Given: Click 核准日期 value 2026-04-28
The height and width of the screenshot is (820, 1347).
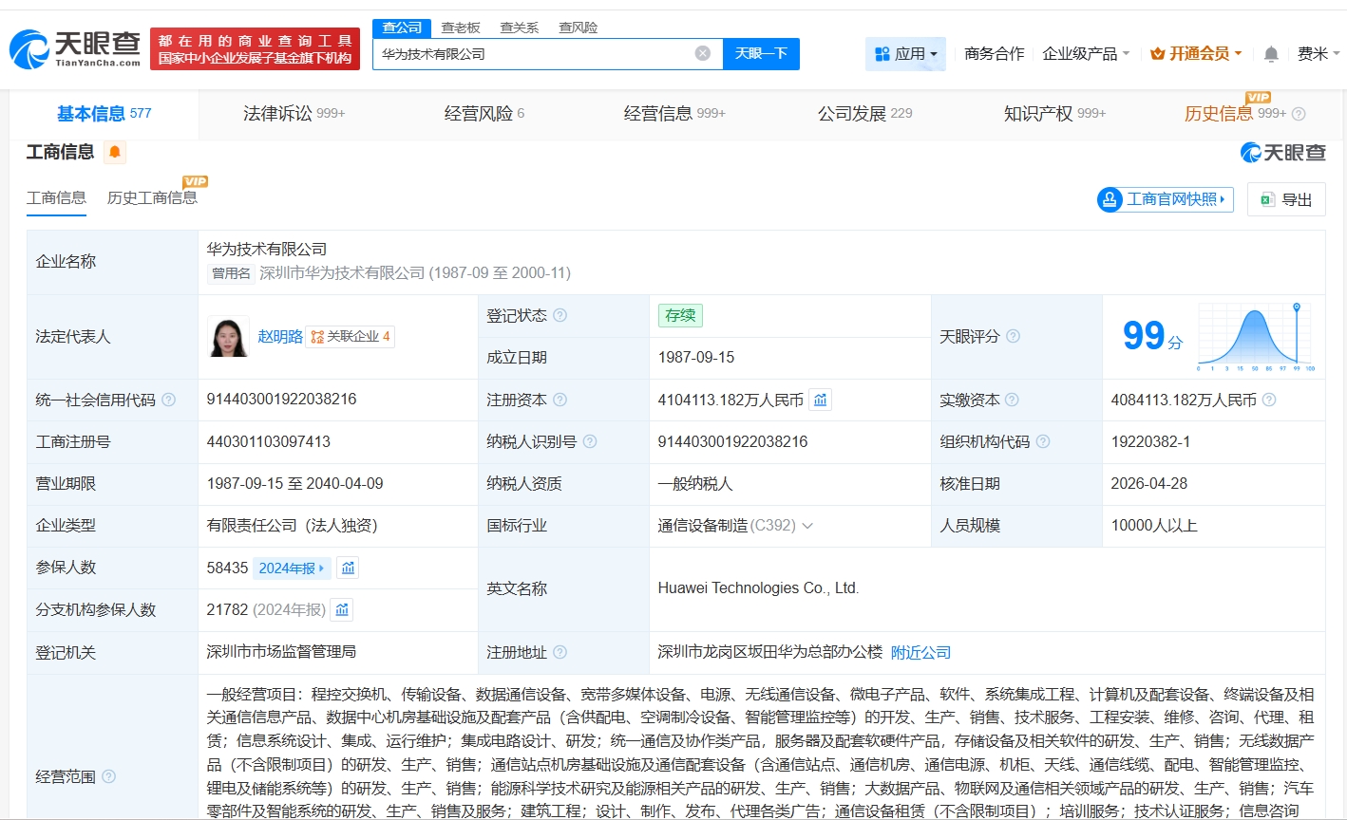Looking at the screenshot, I should click(x=1149, y=484).
